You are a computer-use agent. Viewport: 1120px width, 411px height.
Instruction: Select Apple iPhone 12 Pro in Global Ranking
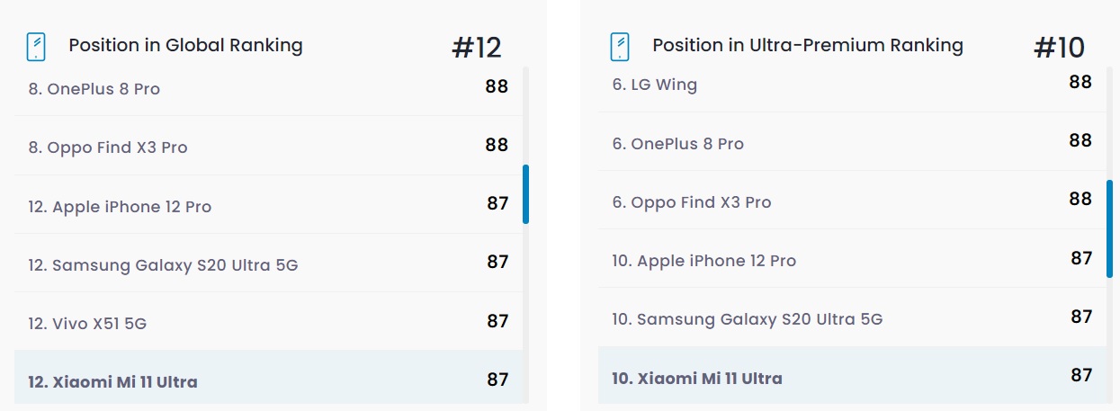(268, 205)
